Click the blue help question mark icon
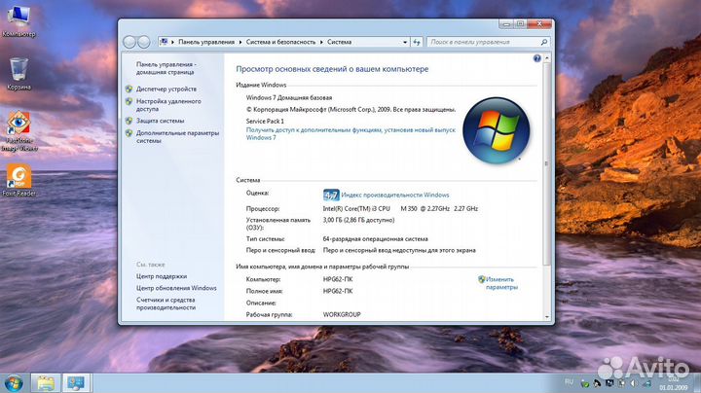Viewport: 701px width, 393px height. tap(536, 58)
